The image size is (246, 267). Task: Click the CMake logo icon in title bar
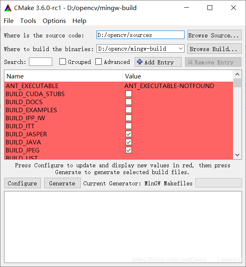[x=8, y=8]
